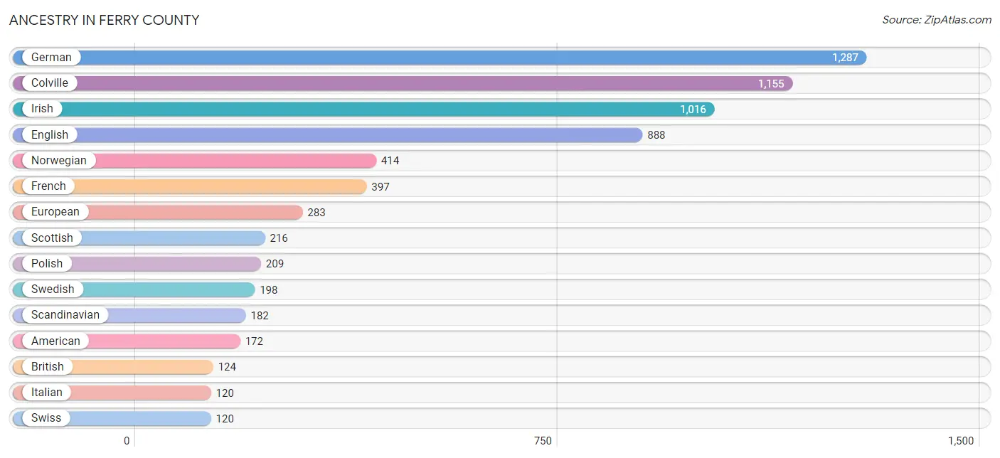Click the Swedish value 198
1000x458 pixels.
click(x=269, y=290)
